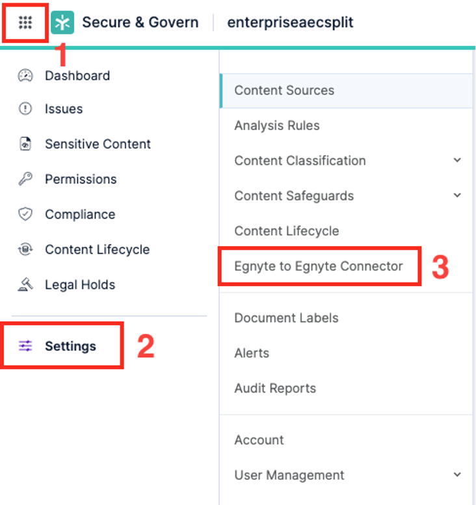The width and height of the screenshot is (476, 505).
Task: Open Account settings
Action: pyautogui.click(x=259, y=441)
